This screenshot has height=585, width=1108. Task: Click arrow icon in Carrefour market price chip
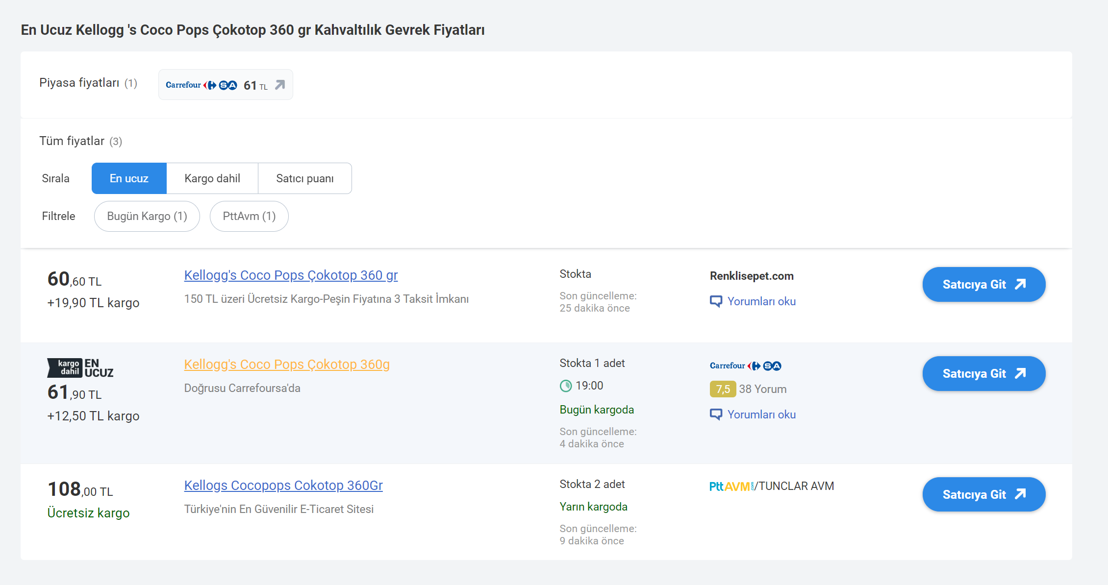pyautogui.click(x=280, y=85)
